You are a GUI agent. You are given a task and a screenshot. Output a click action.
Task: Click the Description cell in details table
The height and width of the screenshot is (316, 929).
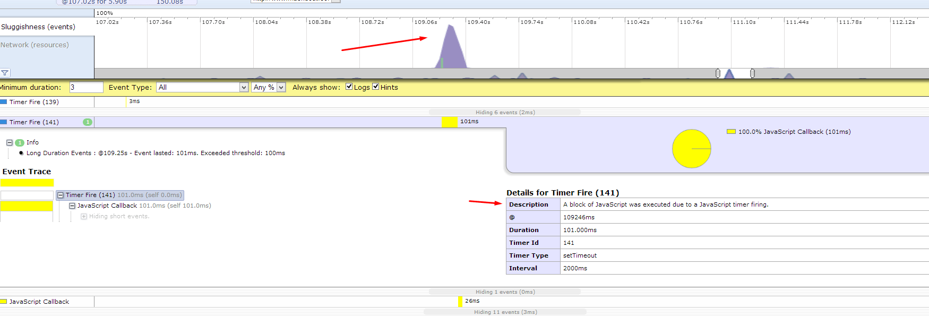click(534, 204)
